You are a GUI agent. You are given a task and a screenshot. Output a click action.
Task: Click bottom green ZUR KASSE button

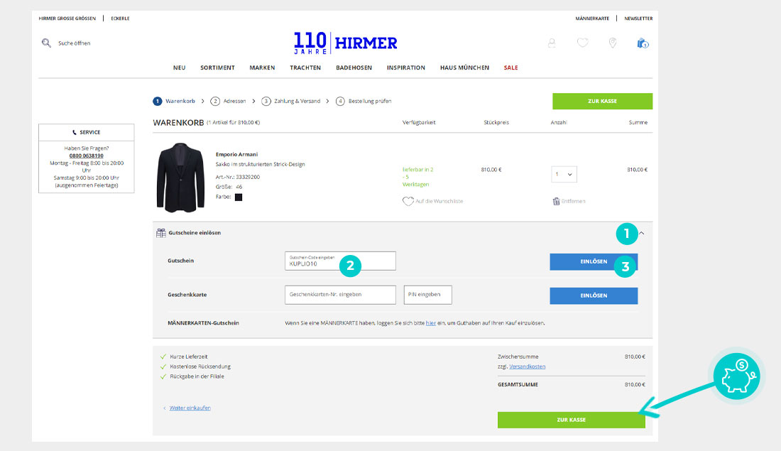[572, 420]
